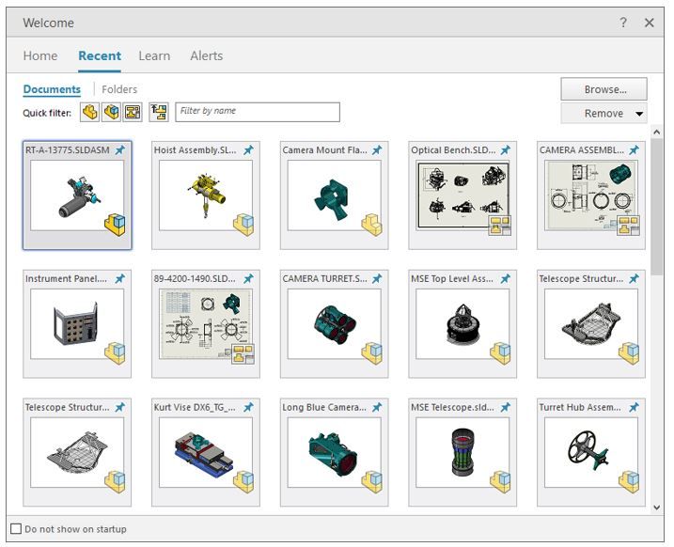Expand the Remove dropdown arrow

pos(639,114)
